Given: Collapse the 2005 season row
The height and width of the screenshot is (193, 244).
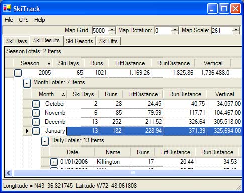Looking at the screenshot, I should coord(18,73).
